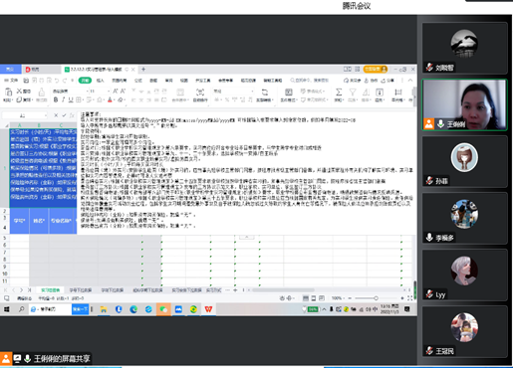Add a new sheet with the plus button
The height and width of the screenshot is (368, 513).
coord(235,290)
